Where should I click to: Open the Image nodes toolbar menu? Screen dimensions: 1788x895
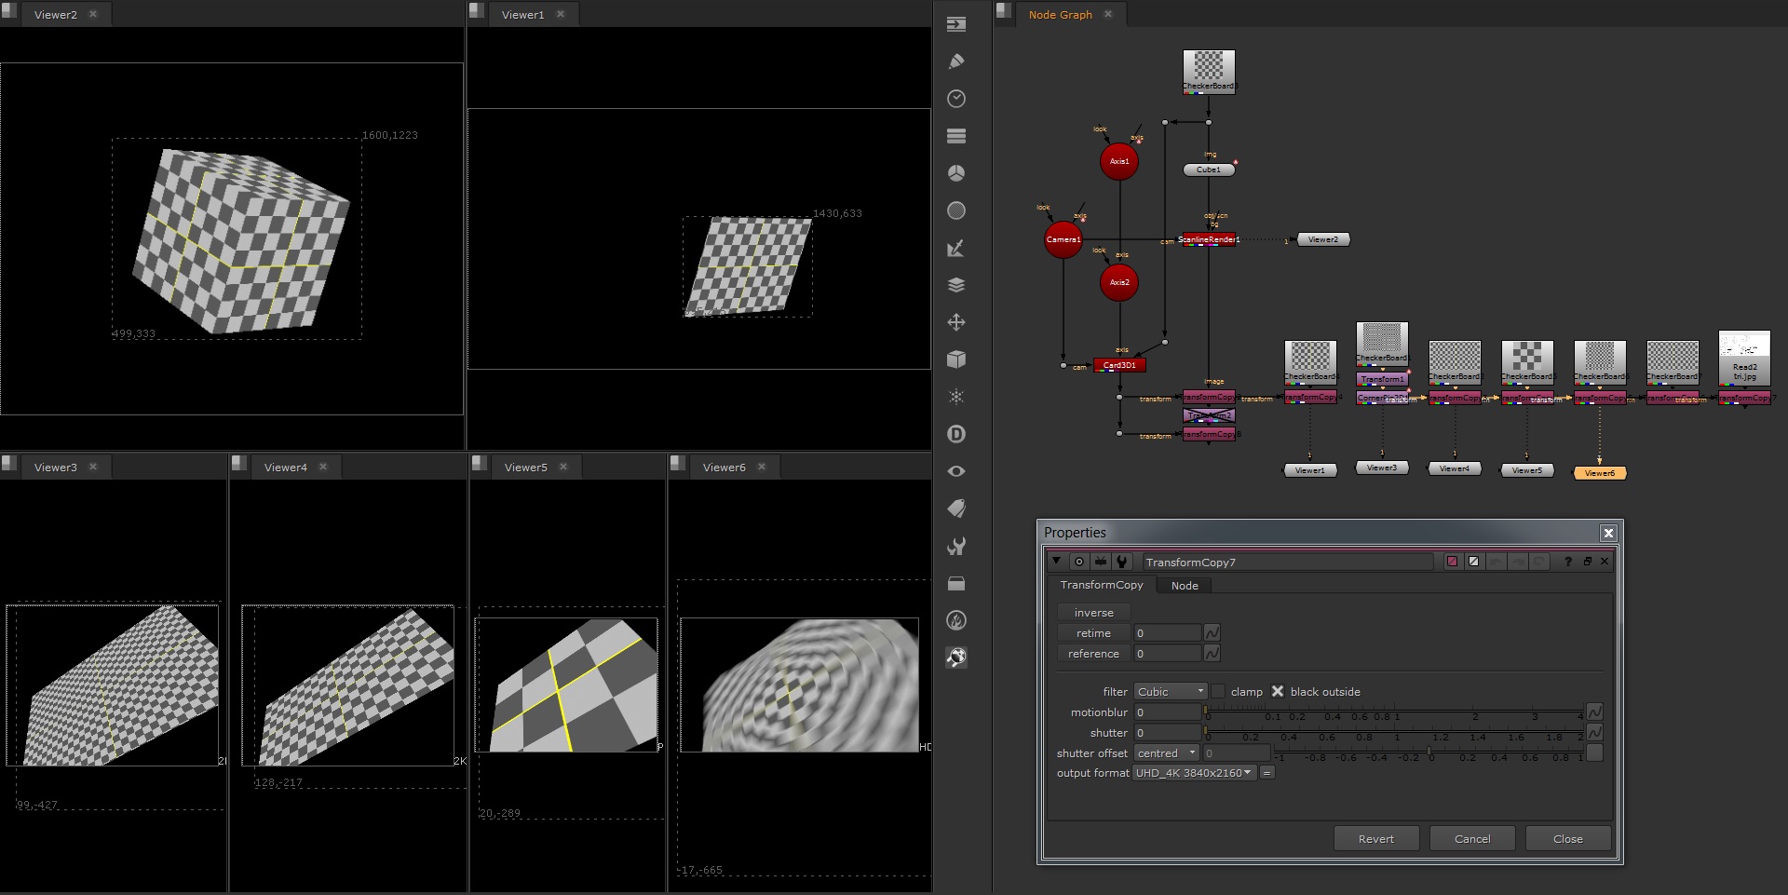point(956,25)
